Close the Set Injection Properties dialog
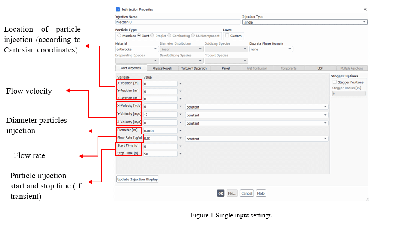The height and width of the screenshot is (228, 395). point(365,9)
